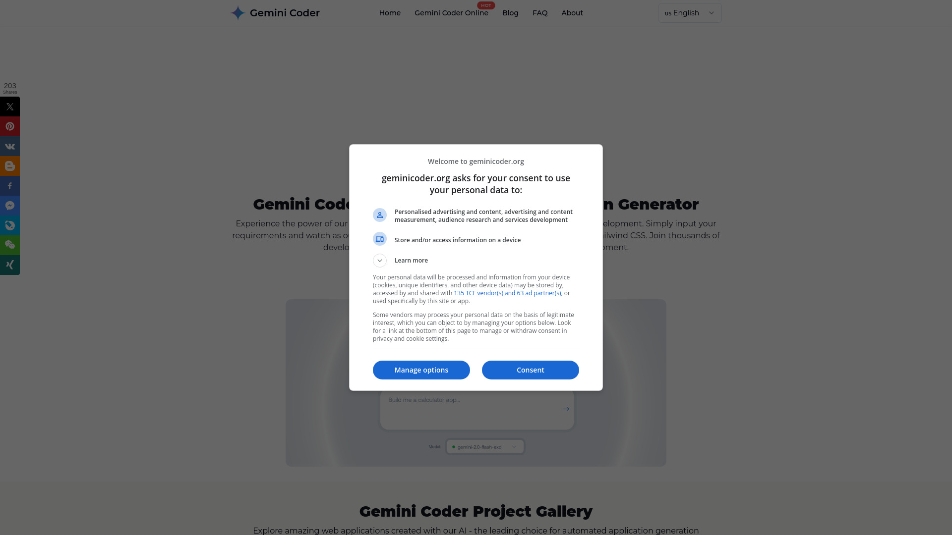
Task: Click the Gemini Coder logo icon
Action: 238,13
